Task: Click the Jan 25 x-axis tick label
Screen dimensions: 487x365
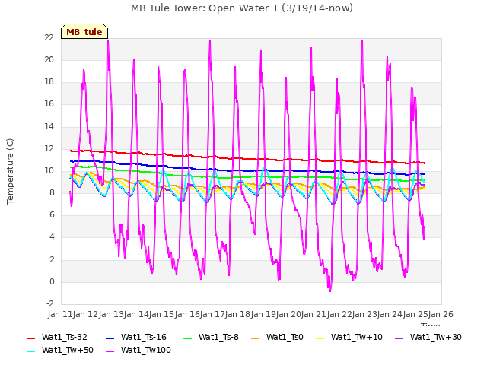Action: point(415,314)
